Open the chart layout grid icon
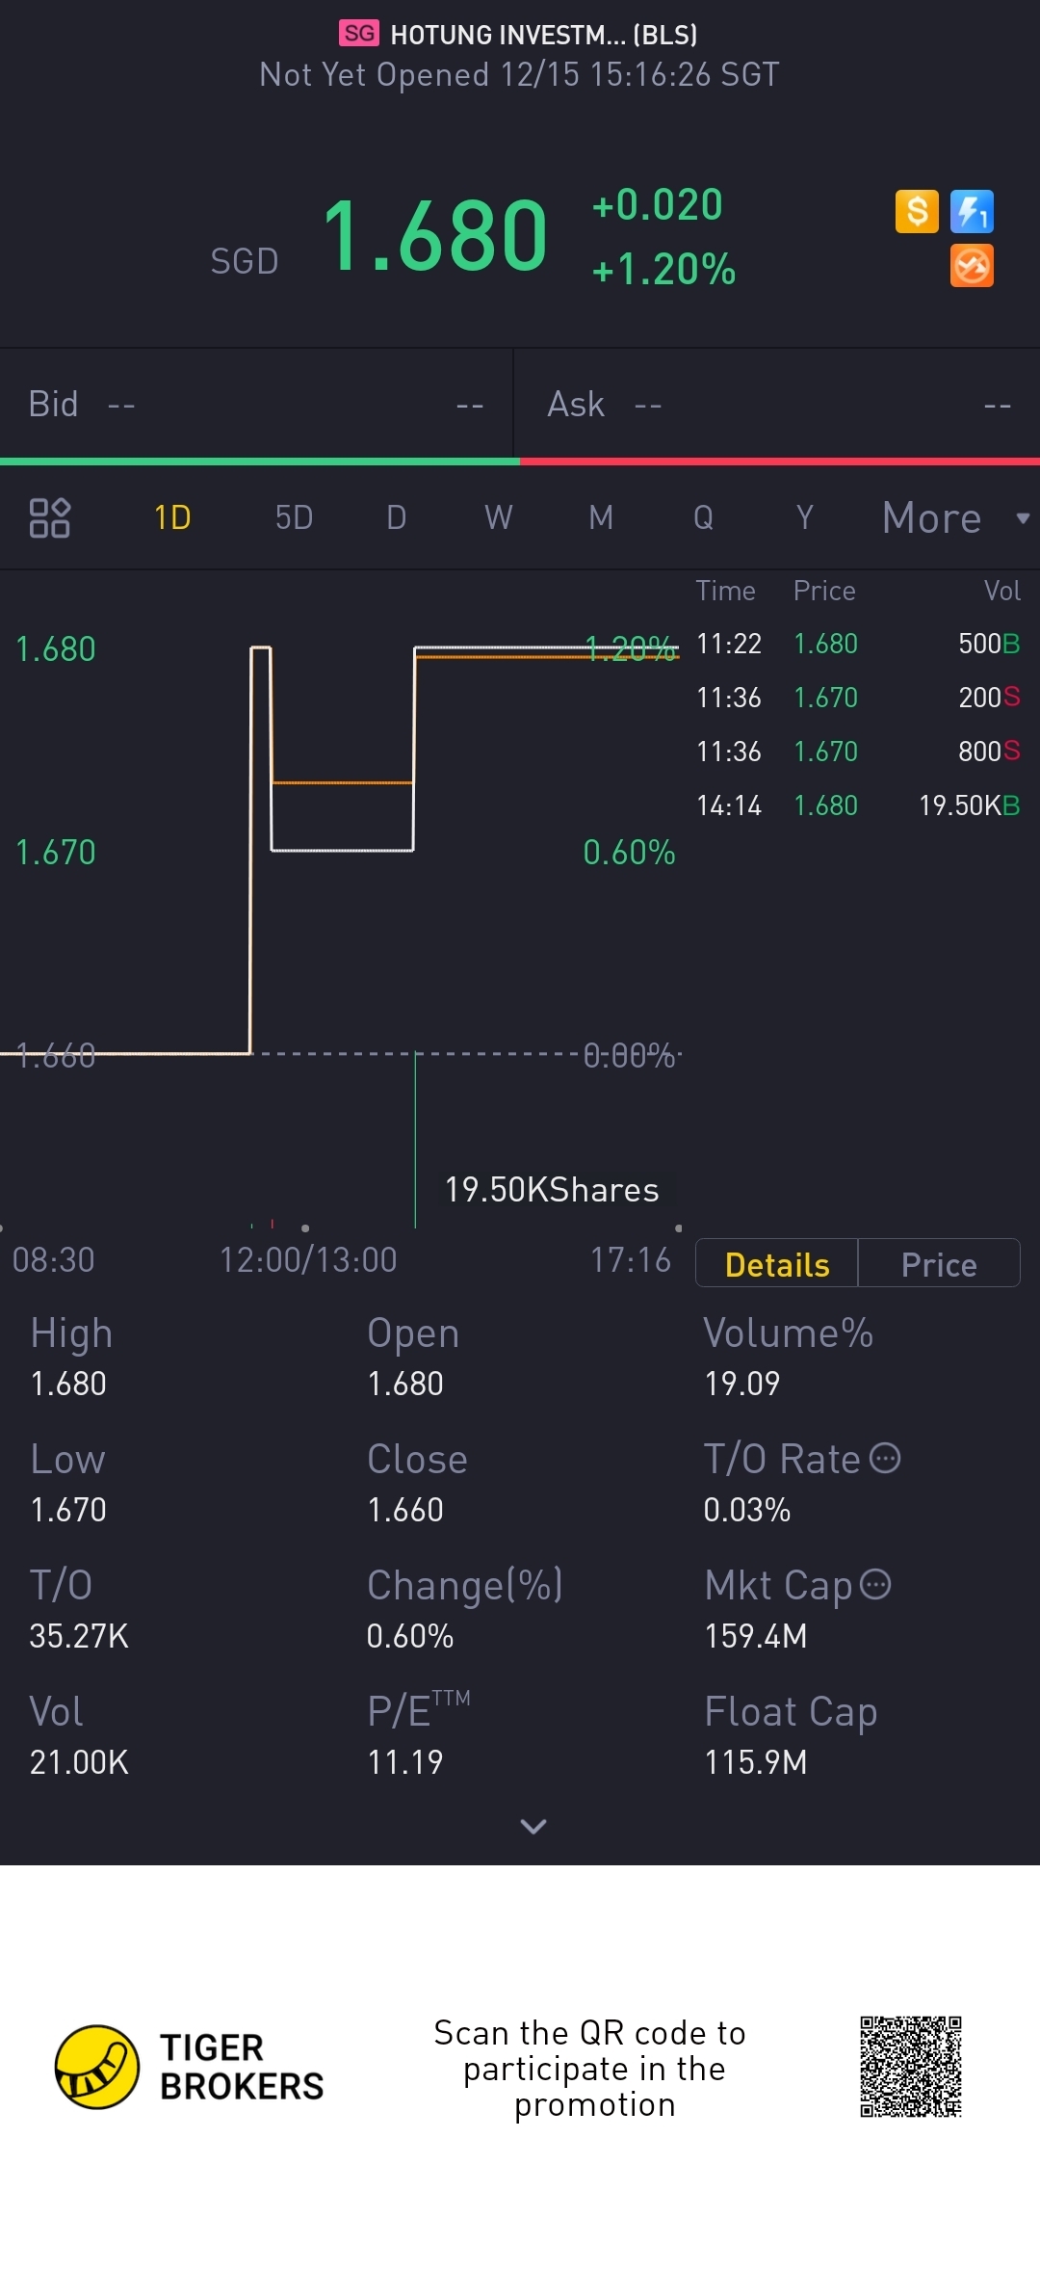This screenshot has width=1040, height=2270. pos(50,517)
